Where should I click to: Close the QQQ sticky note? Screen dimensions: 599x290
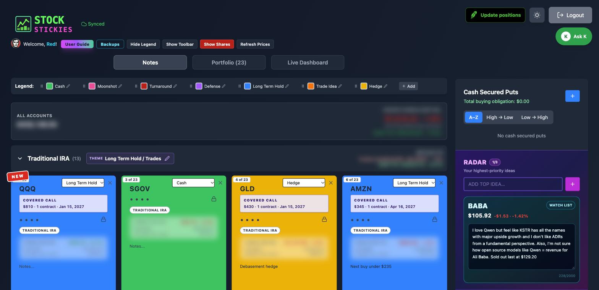110,183
